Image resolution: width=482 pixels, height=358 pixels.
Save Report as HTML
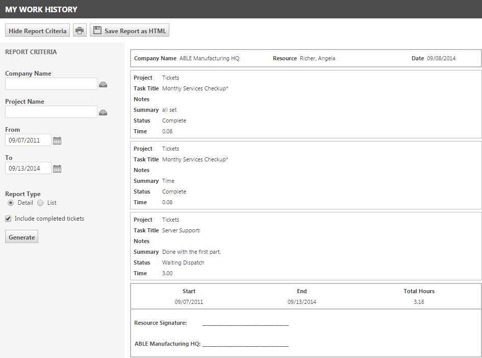(x=130, y=31)
